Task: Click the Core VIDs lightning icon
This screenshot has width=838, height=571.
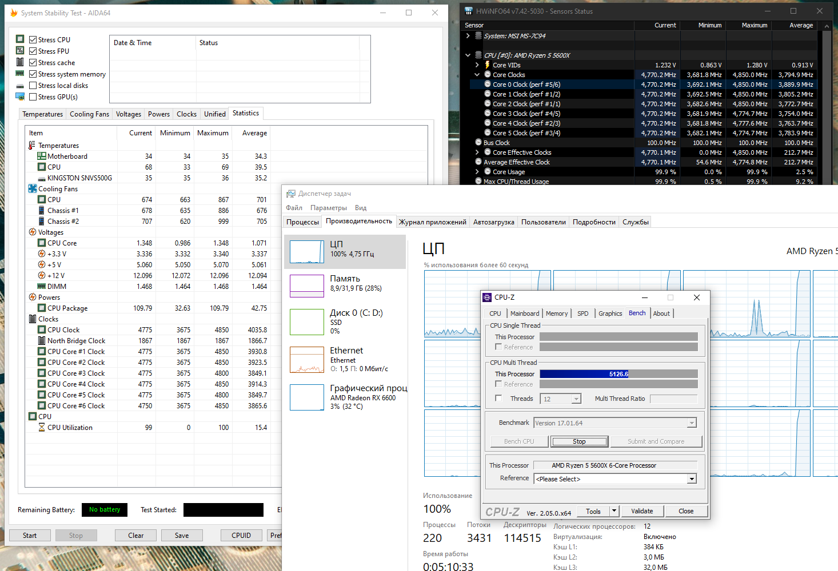Action: (488, 65)
